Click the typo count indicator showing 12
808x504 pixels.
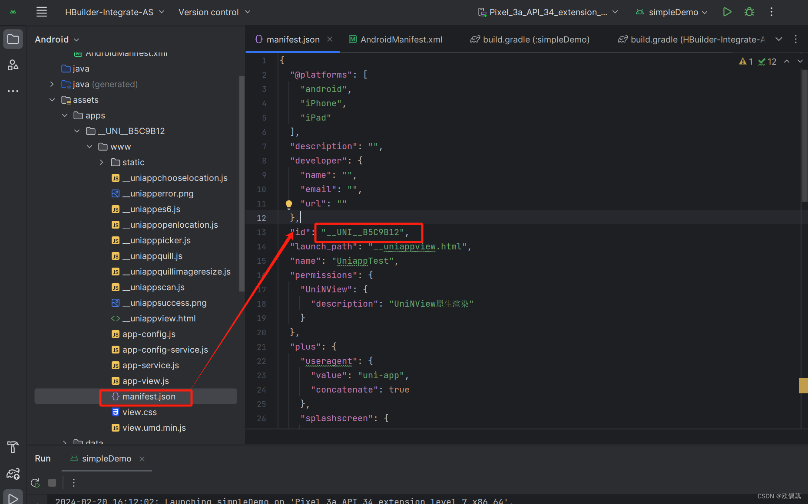[768, 62]
